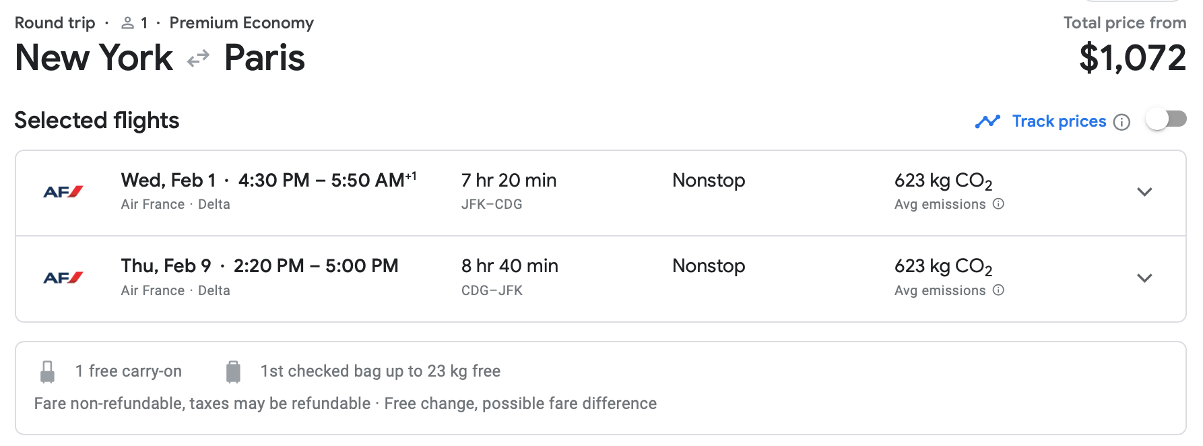Click the Premium Economy class label
The height and width of the screenshot is (446, 1203).
[x=241, y=23]
